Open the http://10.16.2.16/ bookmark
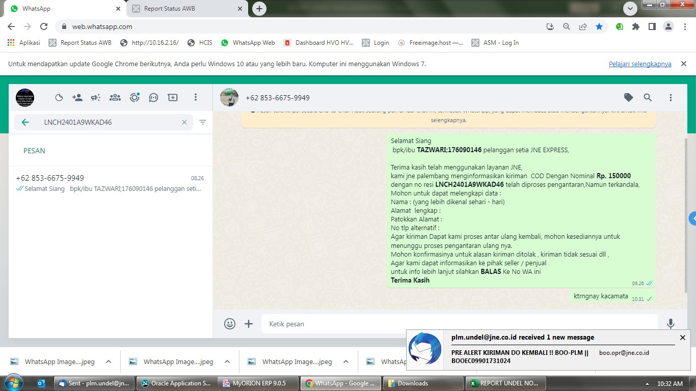This screenshot has height=391, width=696. point(149,43)
